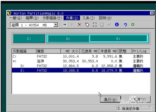The image size is (156, 112).
Task: Open the 分割磁區(P) menu
Action: (52, 18)
